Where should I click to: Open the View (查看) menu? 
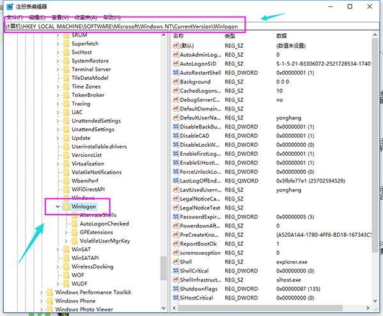pyautogui.click(x=60, y=17)
